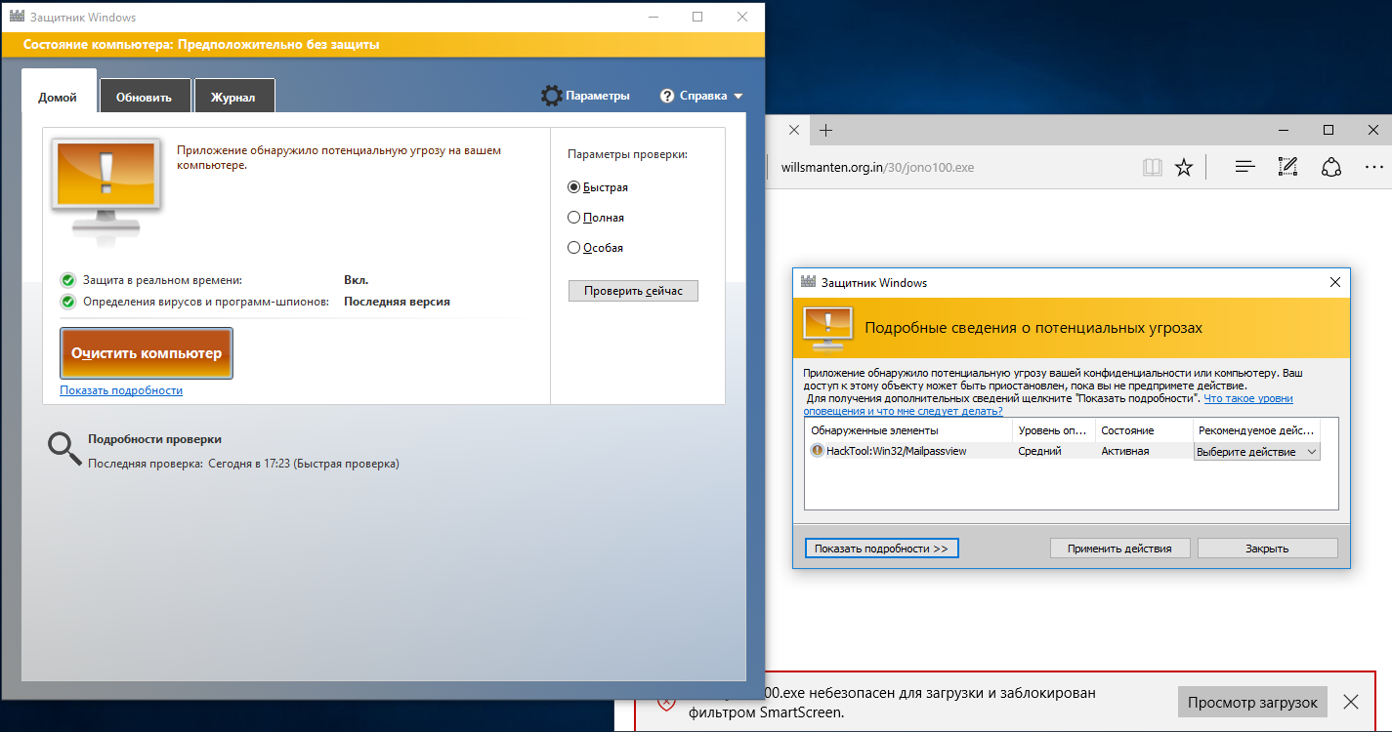This screenshot has height=732, width=1392.
Task: Click the Справка question mark icon
Action: [667, 96]
